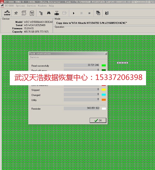The image size is (155, 170).
Task: Click the tree structure toolbar icon
Action: 41,13
